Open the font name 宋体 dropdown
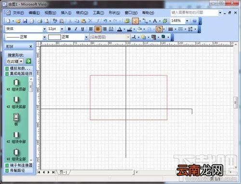Image resolution: width=241 pixels, height=184 pixels. coord(44,29)
